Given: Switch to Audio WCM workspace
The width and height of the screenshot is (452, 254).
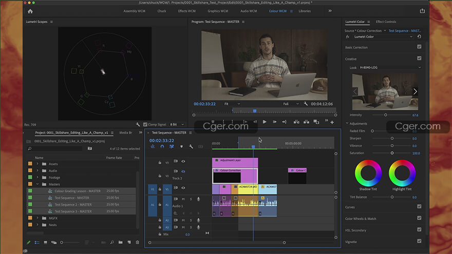Looking at the screenshot, I should click(x=249, y=11).
